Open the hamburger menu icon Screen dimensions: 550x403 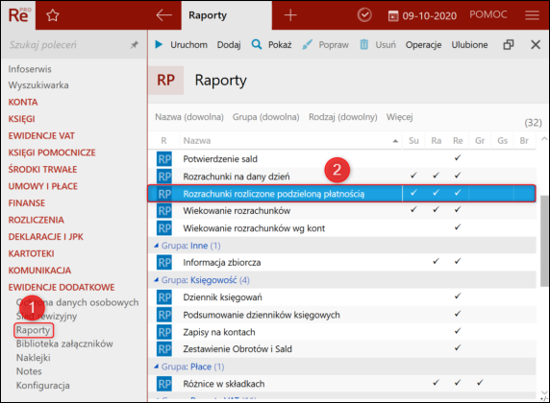click(x=532, y=15)
